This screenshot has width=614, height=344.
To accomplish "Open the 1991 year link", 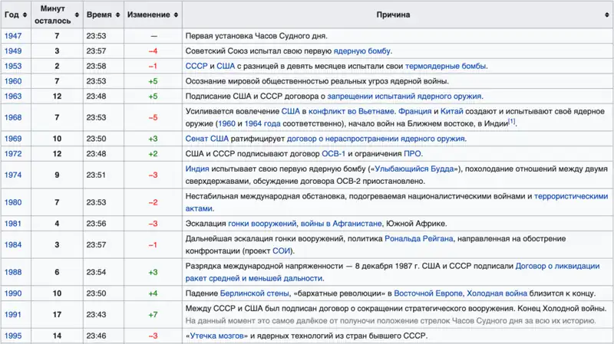I will 13,315.
